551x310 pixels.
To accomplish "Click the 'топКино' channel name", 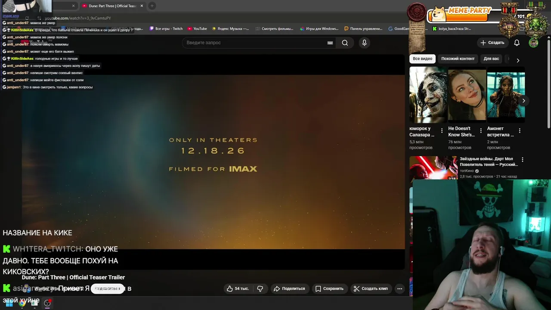I will pos(467,171).
